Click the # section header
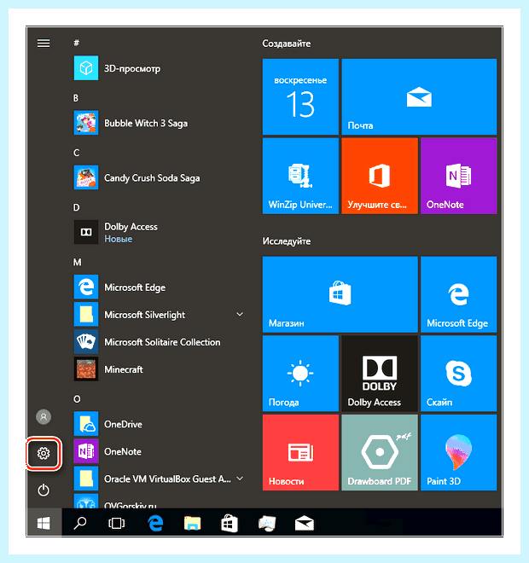The image size is (529, 563). coord(76,44)
